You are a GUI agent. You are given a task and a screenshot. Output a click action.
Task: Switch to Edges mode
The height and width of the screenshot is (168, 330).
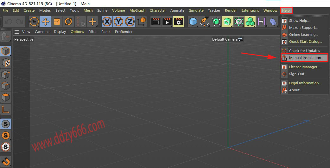point(6,86)
